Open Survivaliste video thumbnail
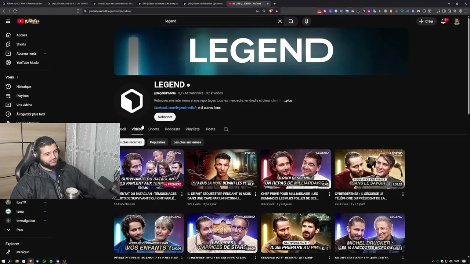 [x=296, y=233]
